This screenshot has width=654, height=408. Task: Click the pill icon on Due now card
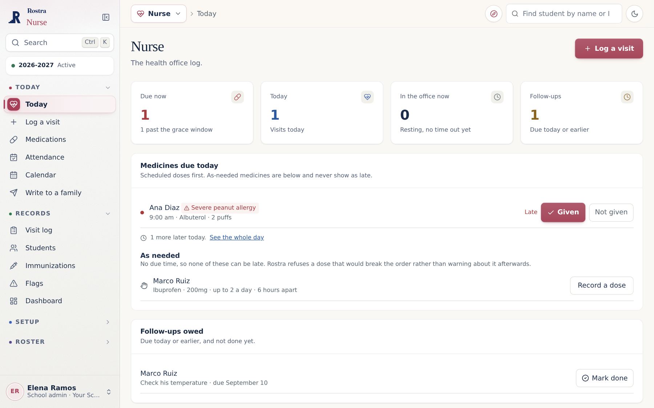tap(237, 97)
